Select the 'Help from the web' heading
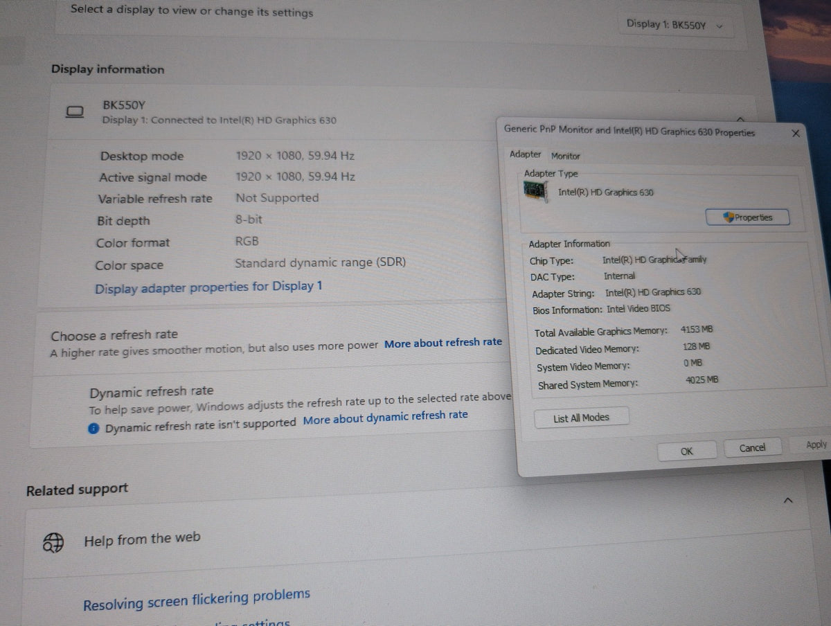Image resolution: width=831 pixels, height=626 pixels. pos(142,539)
